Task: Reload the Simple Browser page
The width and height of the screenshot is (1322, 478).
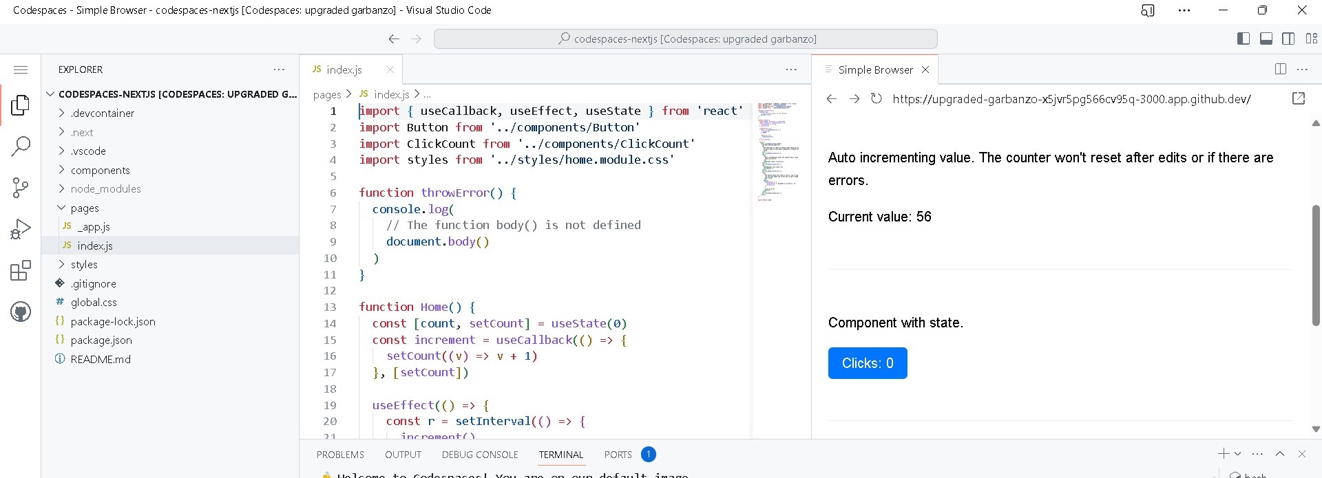Action: pos(876,99)
